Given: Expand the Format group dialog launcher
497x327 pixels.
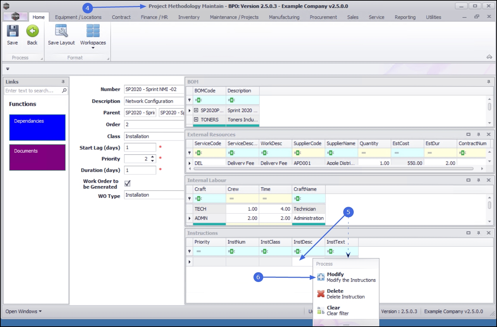Looking at the screenshot, I should pyautogui.click(x=108, y=59).
